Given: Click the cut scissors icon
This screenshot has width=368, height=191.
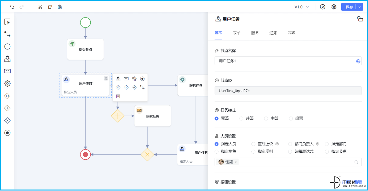Looking at the screenshot, I should pyautogui.click(x=40, y=7).
